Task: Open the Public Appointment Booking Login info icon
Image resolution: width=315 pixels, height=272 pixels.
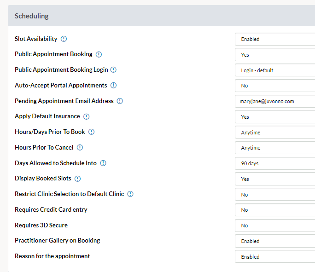Action: point(113,69)
